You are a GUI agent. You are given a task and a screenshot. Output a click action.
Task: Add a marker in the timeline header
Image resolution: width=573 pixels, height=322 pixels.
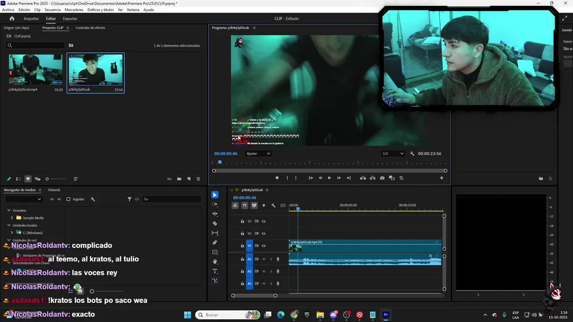[264, 205]
